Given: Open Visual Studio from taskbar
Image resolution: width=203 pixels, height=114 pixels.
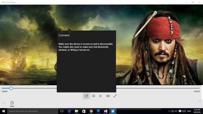Looking at the screenshot, I should coord(106,111).
